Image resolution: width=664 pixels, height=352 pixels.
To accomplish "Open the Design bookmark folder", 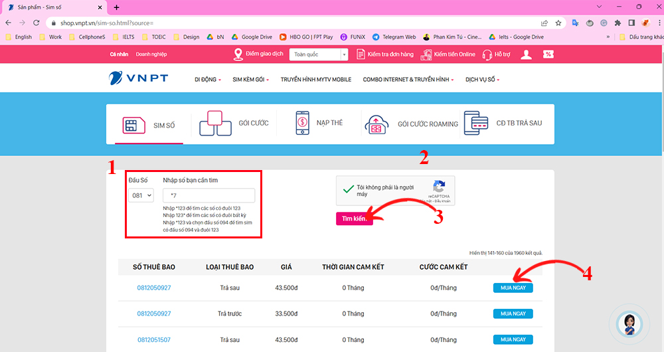I will coord(187,37).
